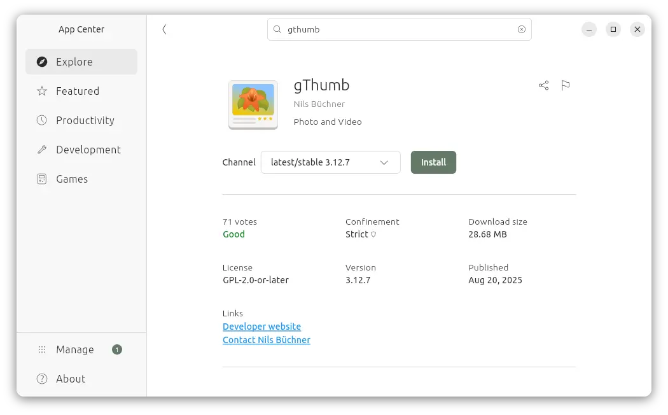Open the Productivity category
The image size is (668, 415).
click(81, 120)
